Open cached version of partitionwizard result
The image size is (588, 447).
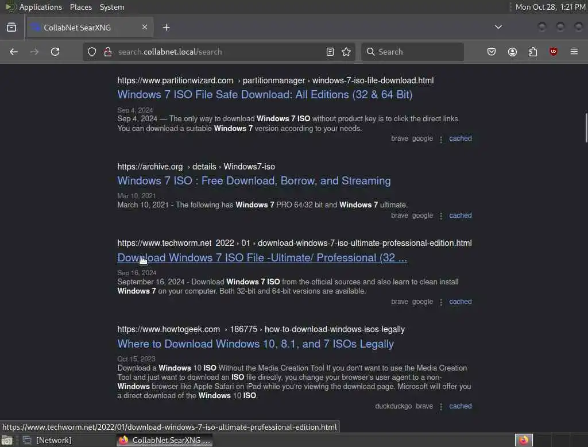tap(461, 138)
